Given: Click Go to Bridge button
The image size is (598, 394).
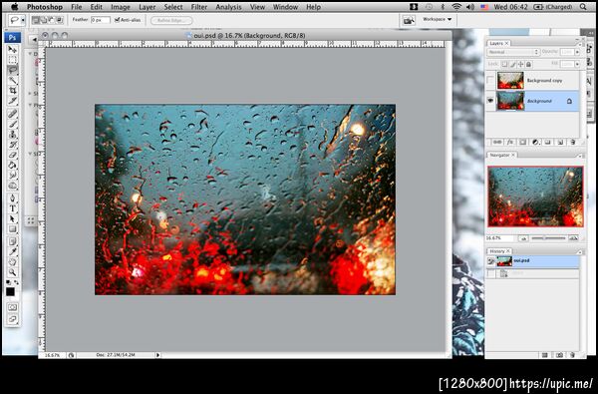Looking at the screenshot, I should tap(409, 21).
